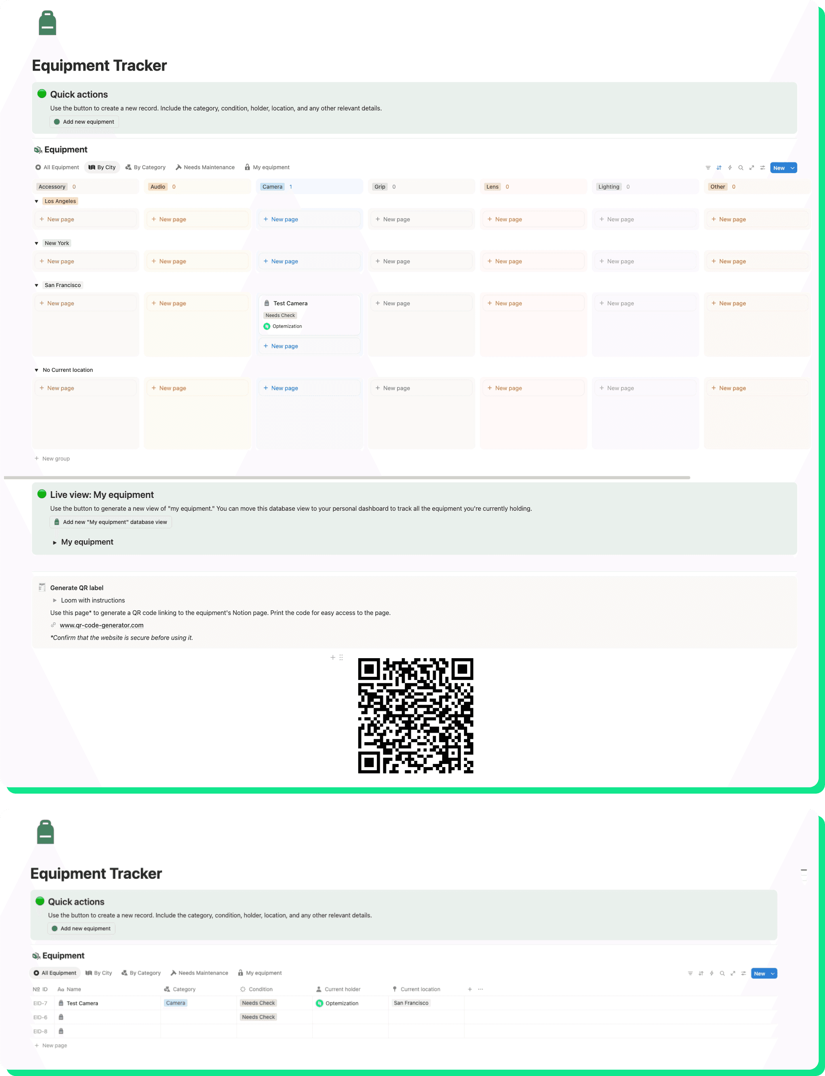Switch to the Needs Maintenance tab above the board
Viewport: 825px width, 1076px height.
205,168
